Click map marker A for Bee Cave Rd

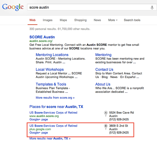coord(106,113)
